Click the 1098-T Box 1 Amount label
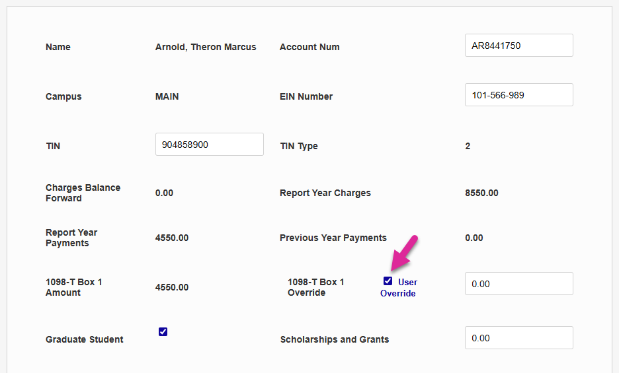This screenshot has width=619, height=373. (73, 287)
